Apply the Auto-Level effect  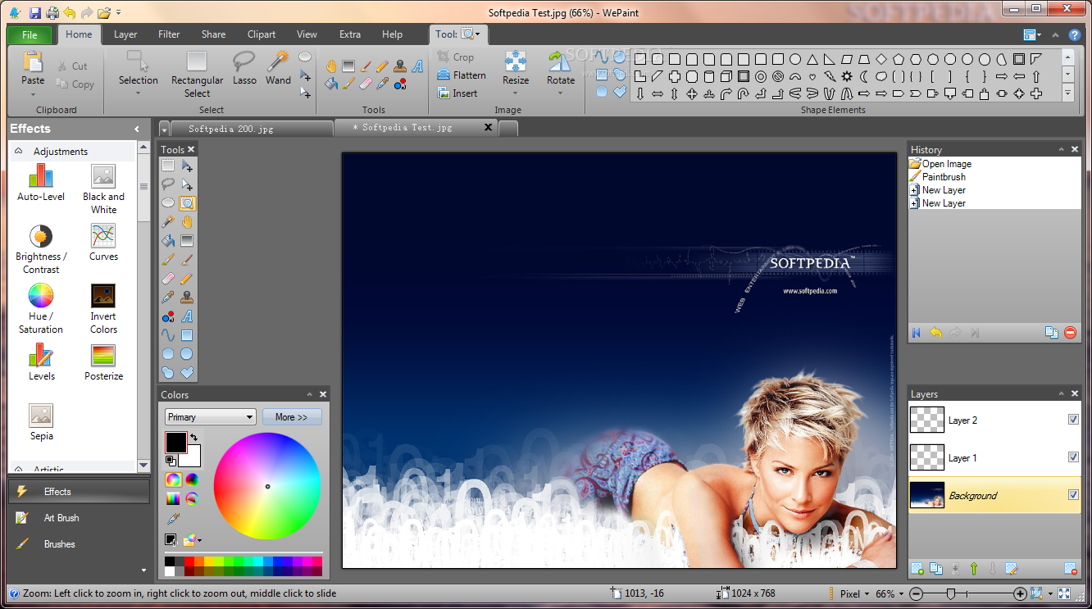tap(41, 183)
